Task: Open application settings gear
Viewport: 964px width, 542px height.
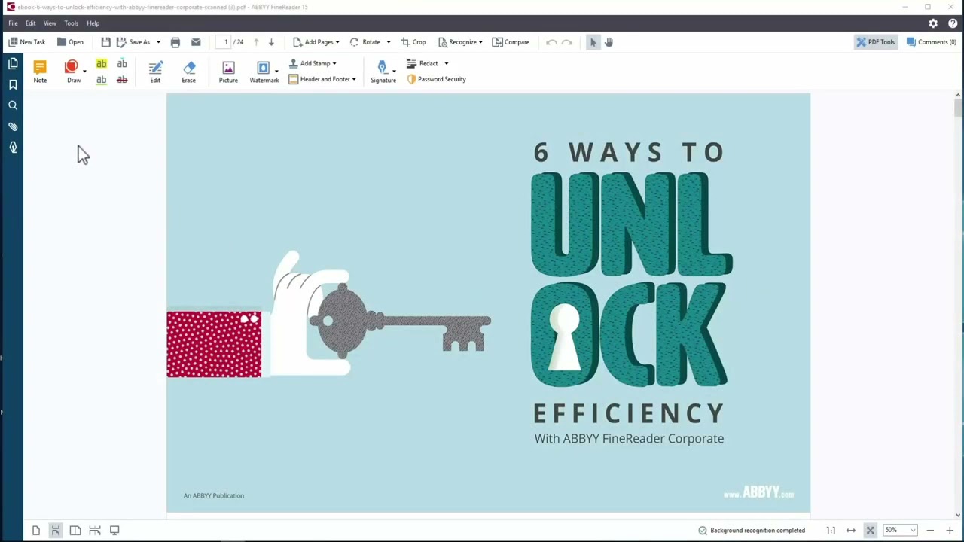Action: point(933,23)
